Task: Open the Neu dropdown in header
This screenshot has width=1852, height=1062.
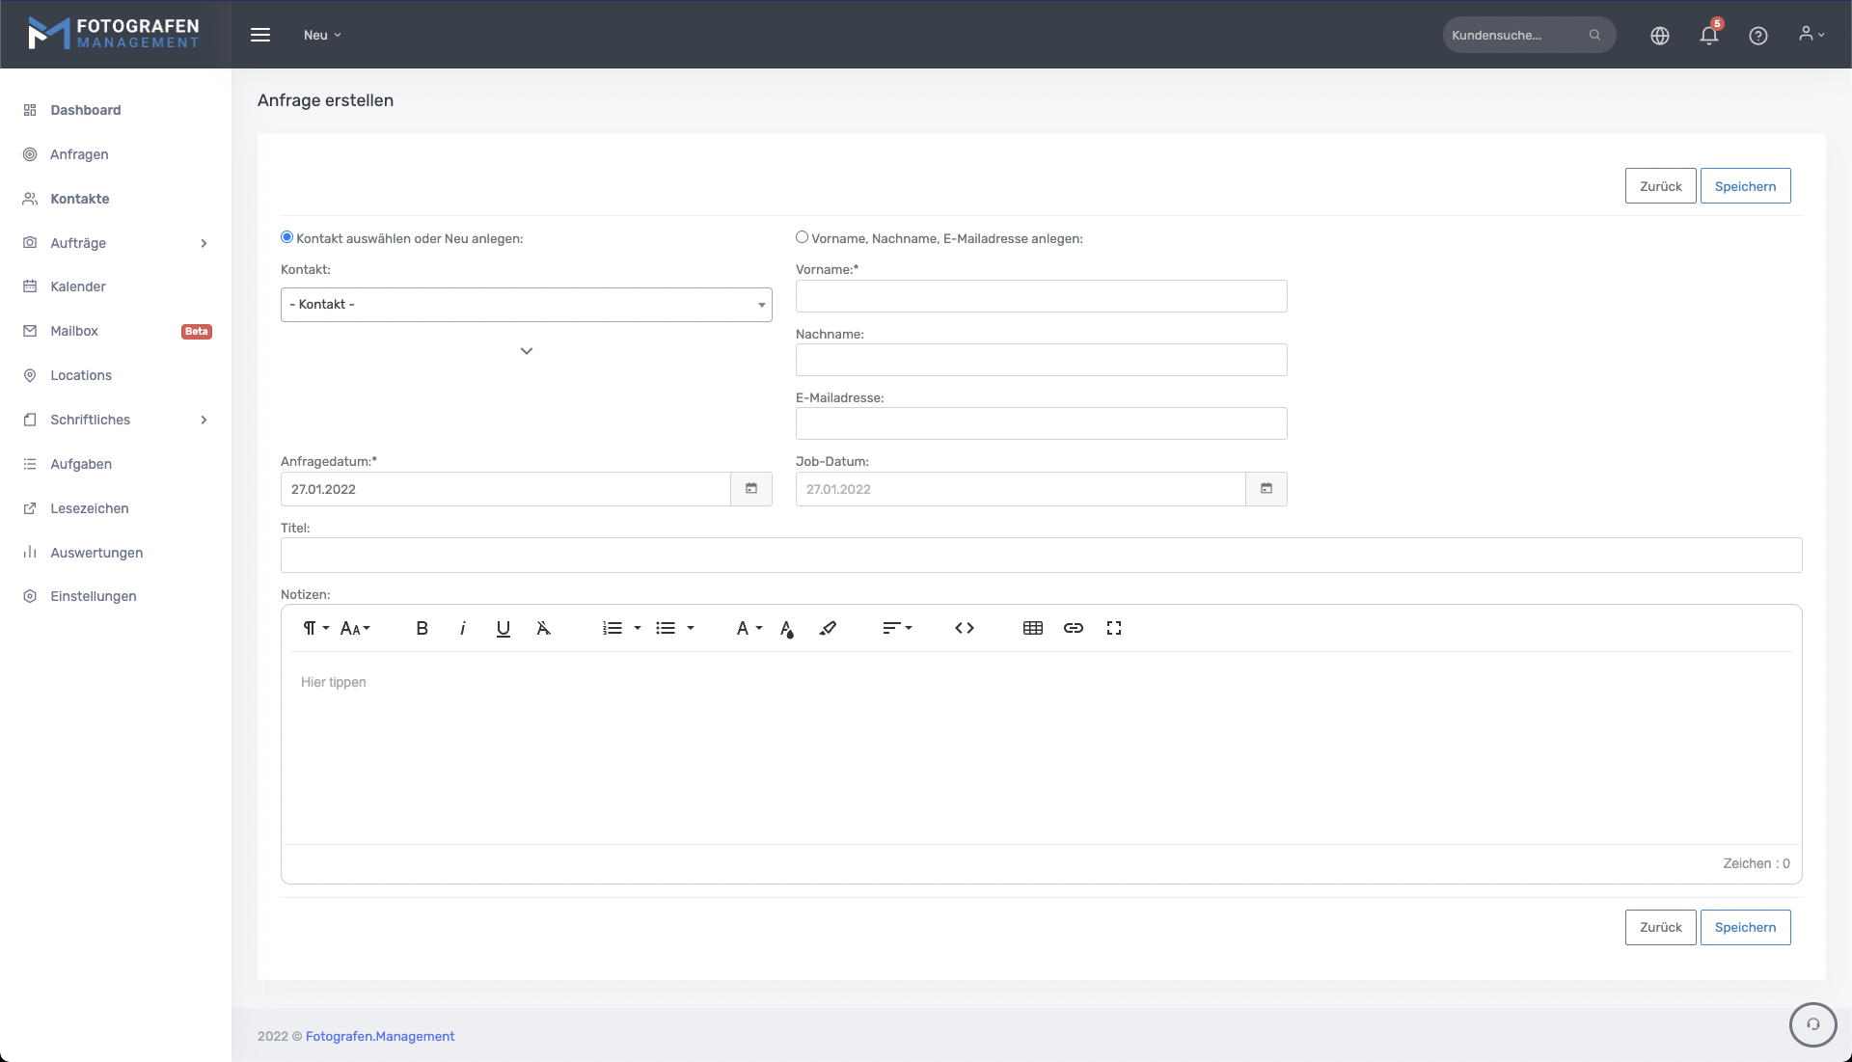Action: coord(322,35)
